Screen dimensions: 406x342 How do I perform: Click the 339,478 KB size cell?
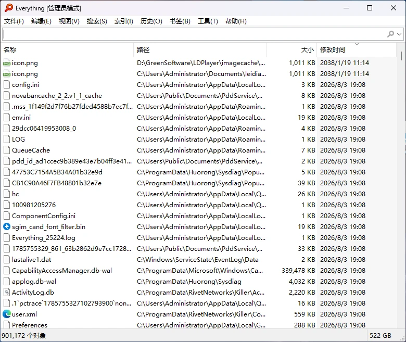click(298, 271)
